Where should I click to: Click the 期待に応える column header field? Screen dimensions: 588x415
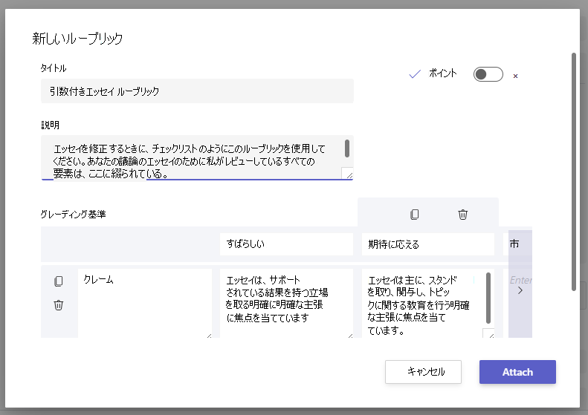(x=428, y=244)
